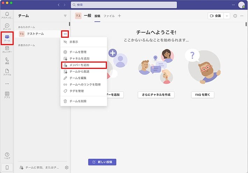The height and width of the screenshot is (173, 248).
Task: Select タグを管理 menu item
Action: [x=84, y=91]
